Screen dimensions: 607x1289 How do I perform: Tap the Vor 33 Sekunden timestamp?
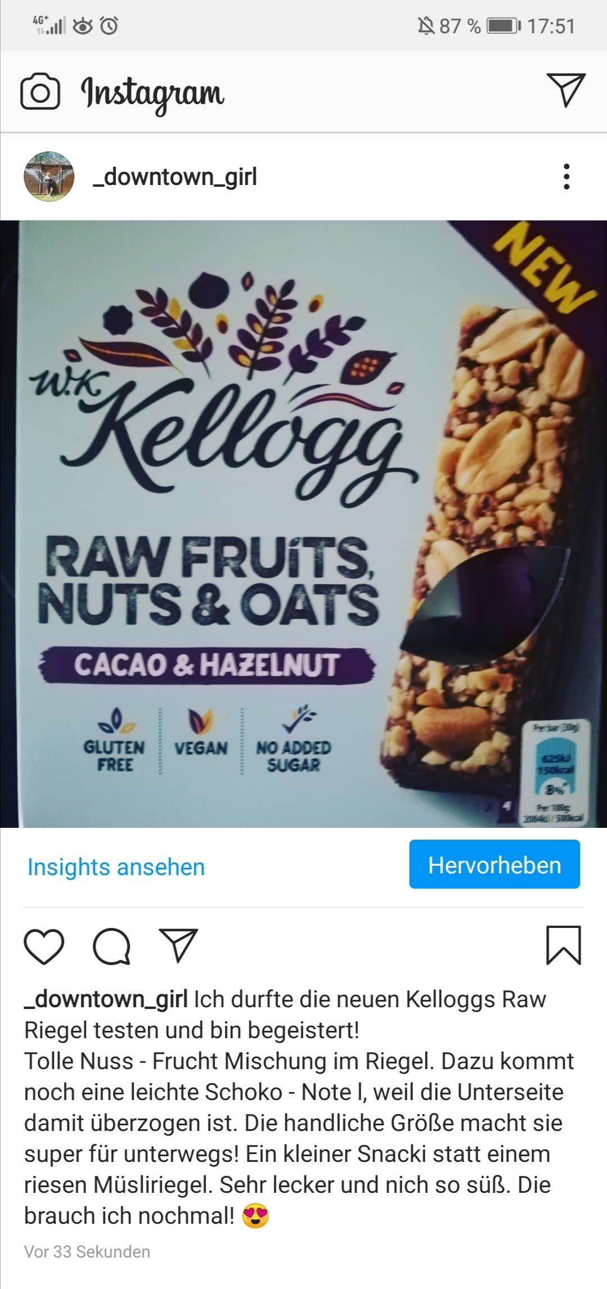click(x=87, y=1251)
